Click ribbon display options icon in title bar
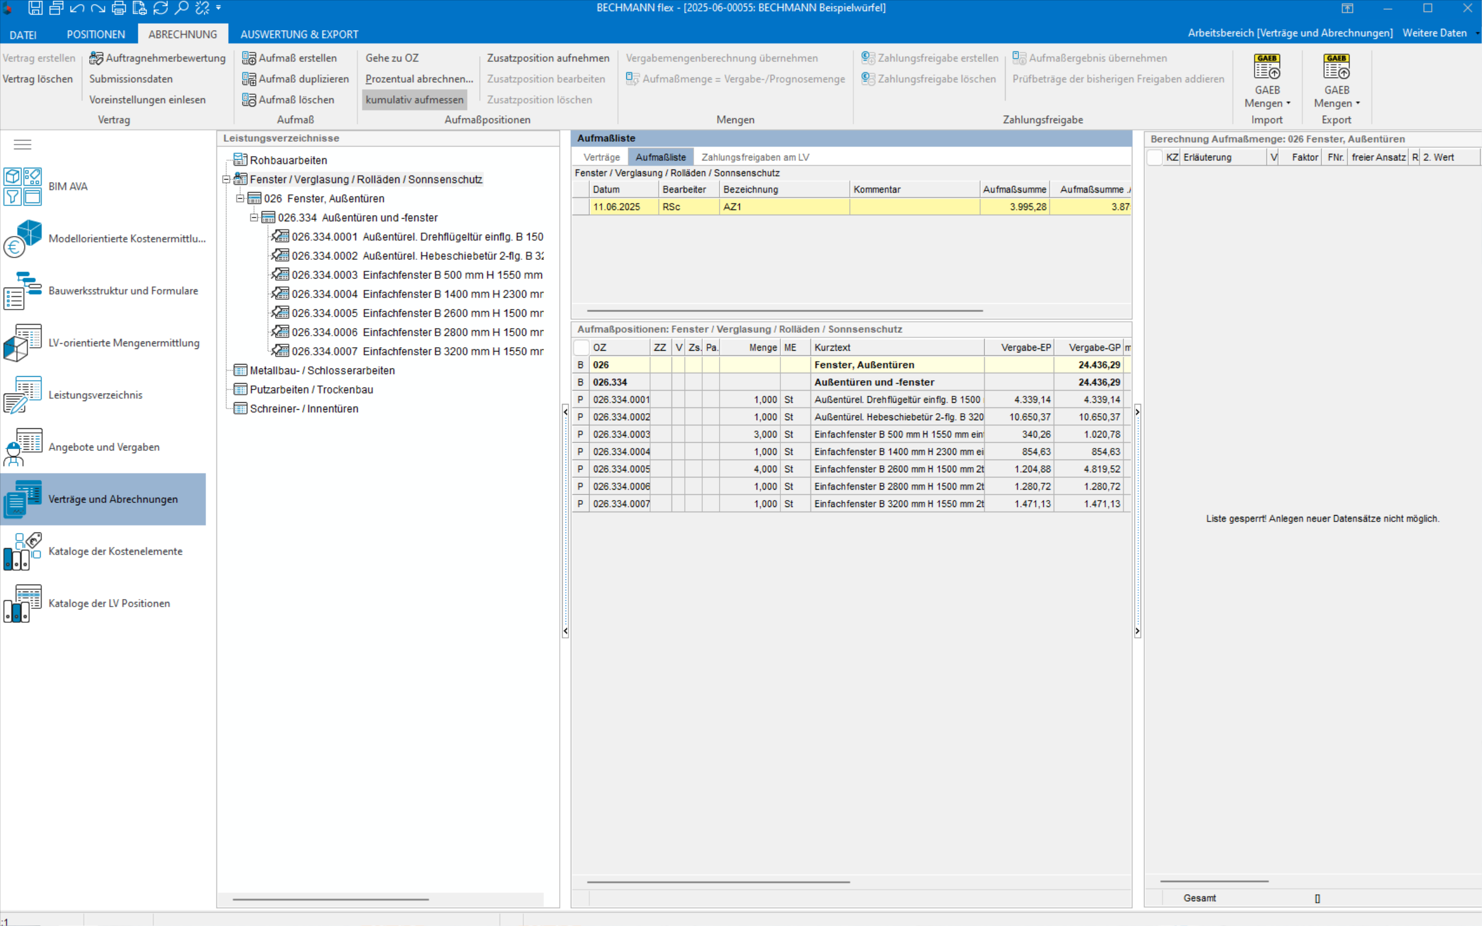 pyautogui.click(x=1347, y=8)
